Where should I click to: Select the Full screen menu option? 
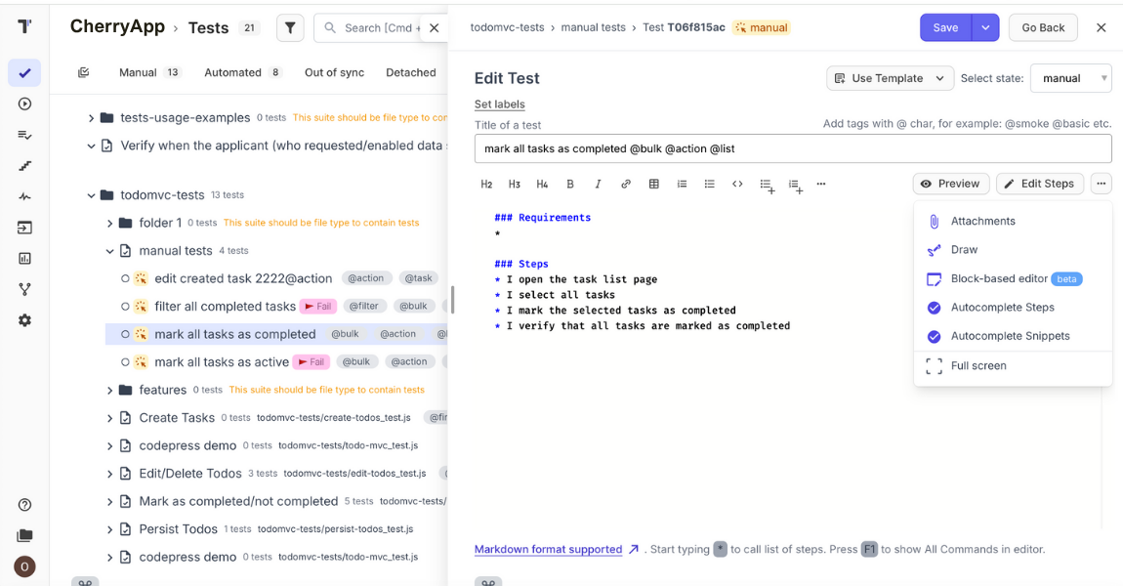coord(977,366)
